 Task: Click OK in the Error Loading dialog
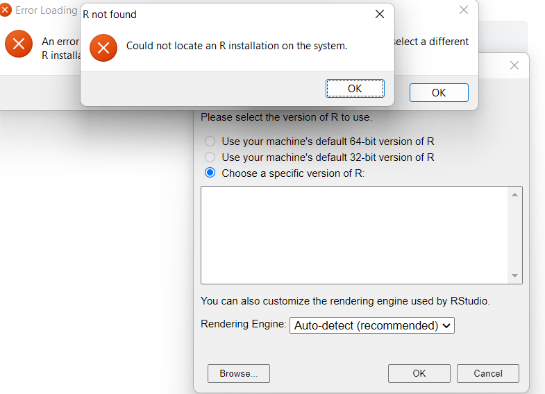tap(439, 93)
